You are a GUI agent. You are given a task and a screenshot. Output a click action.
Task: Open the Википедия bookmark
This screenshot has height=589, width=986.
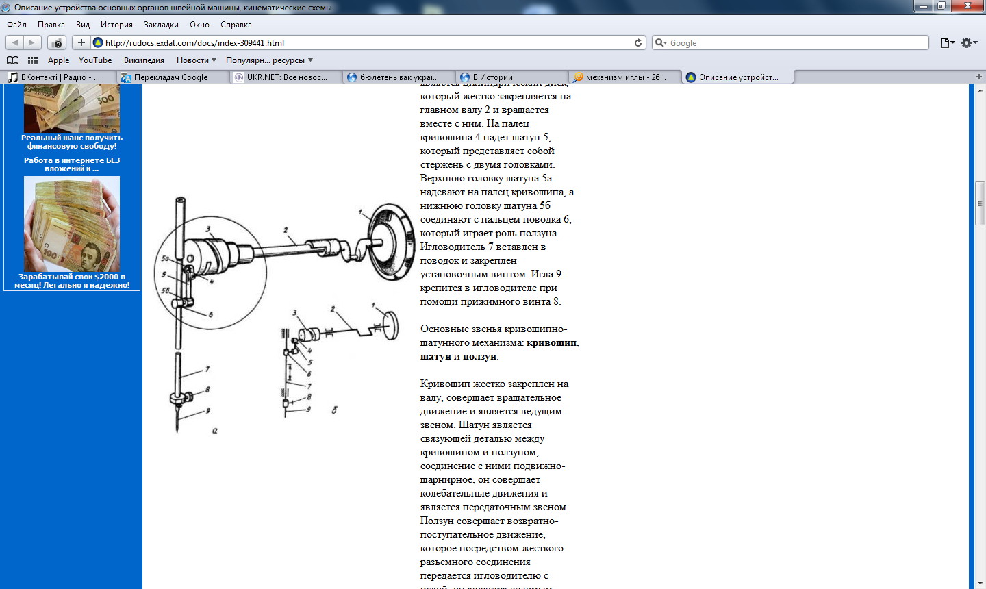[x=144, y=60]
